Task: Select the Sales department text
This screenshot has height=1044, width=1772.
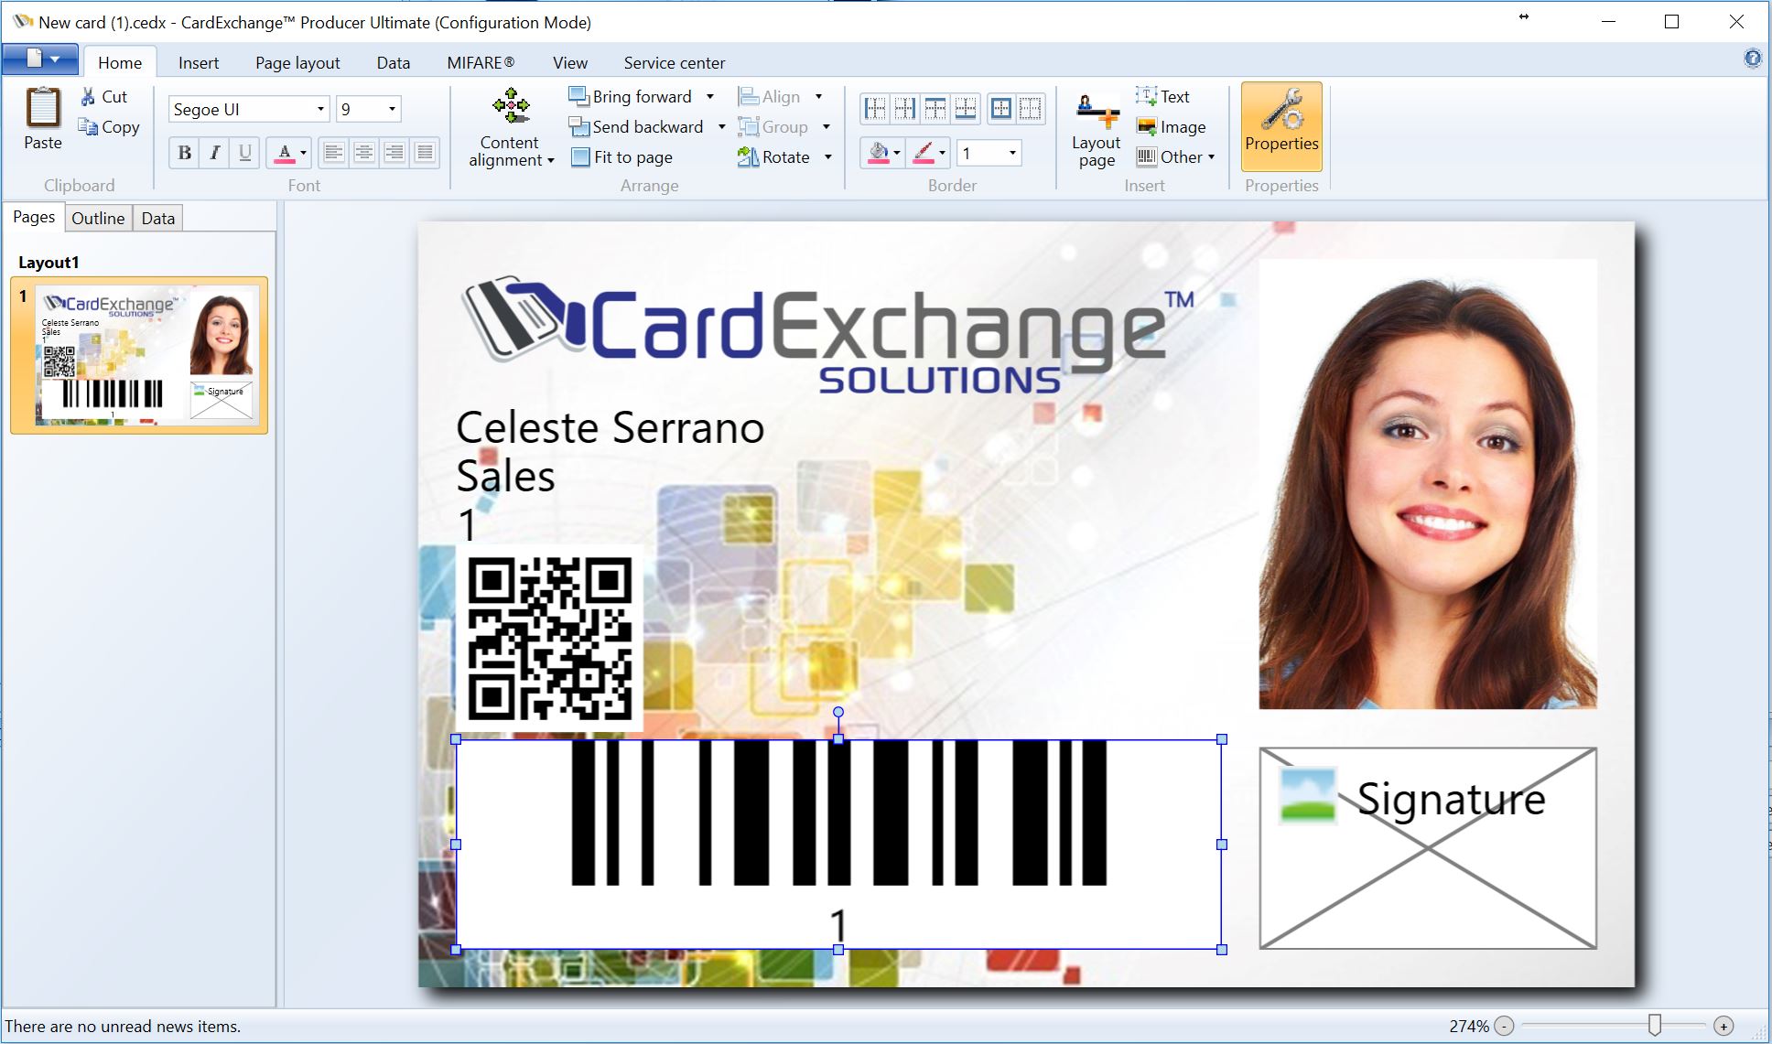Action: (x=505, y=476)
